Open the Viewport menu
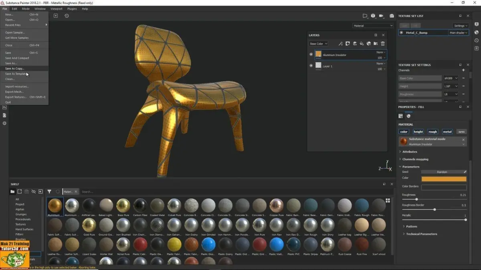The width and height of the screenshot is (481, 270). click(x=56, y=8)
